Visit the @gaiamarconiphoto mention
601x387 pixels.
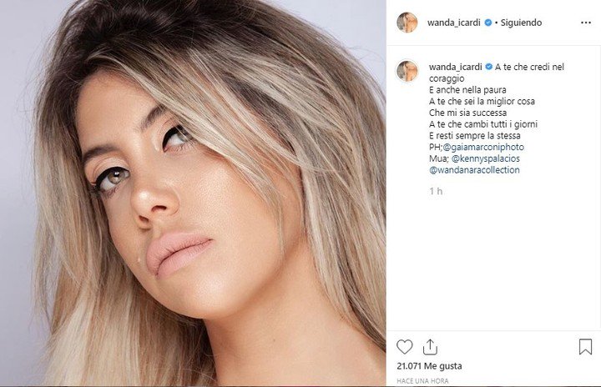(483, 147)
